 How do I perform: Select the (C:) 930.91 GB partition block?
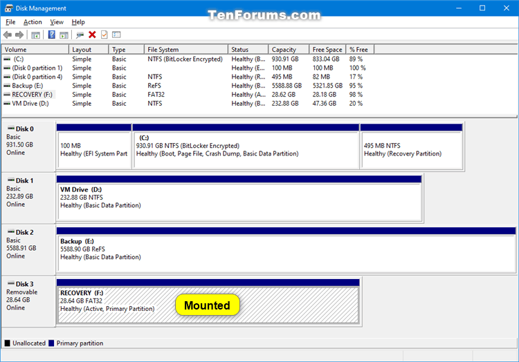pyautogui.click(x=246, y=146)
